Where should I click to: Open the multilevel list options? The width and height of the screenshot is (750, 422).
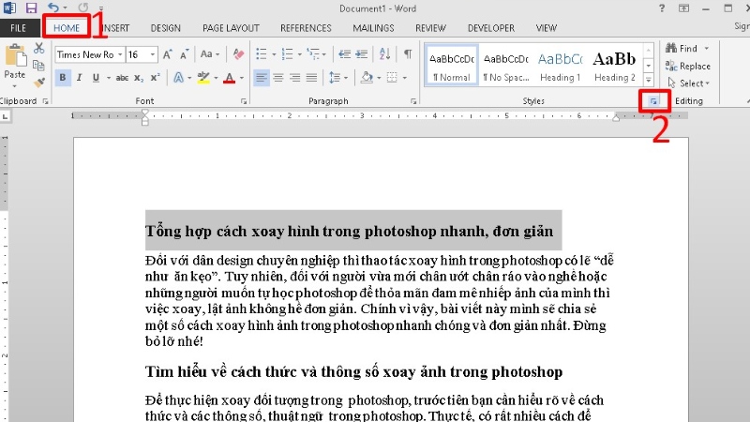coord(313,53)
